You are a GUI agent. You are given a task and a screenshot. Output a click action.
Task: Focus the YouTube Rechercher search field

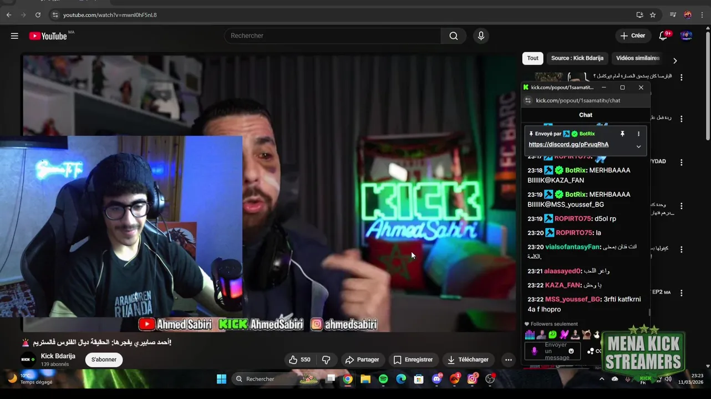point(333,36)
